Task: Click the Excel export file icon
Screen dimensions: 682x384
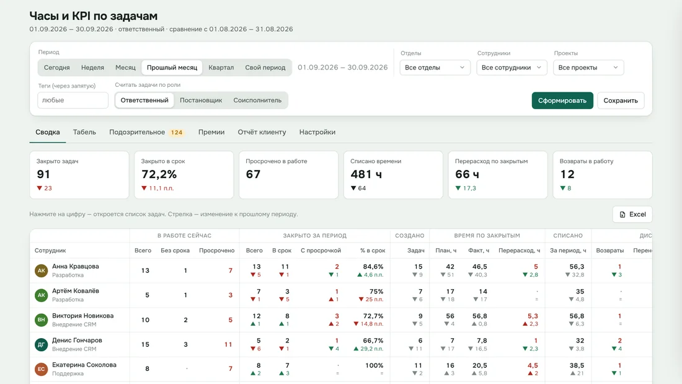Action: point(622,214)
